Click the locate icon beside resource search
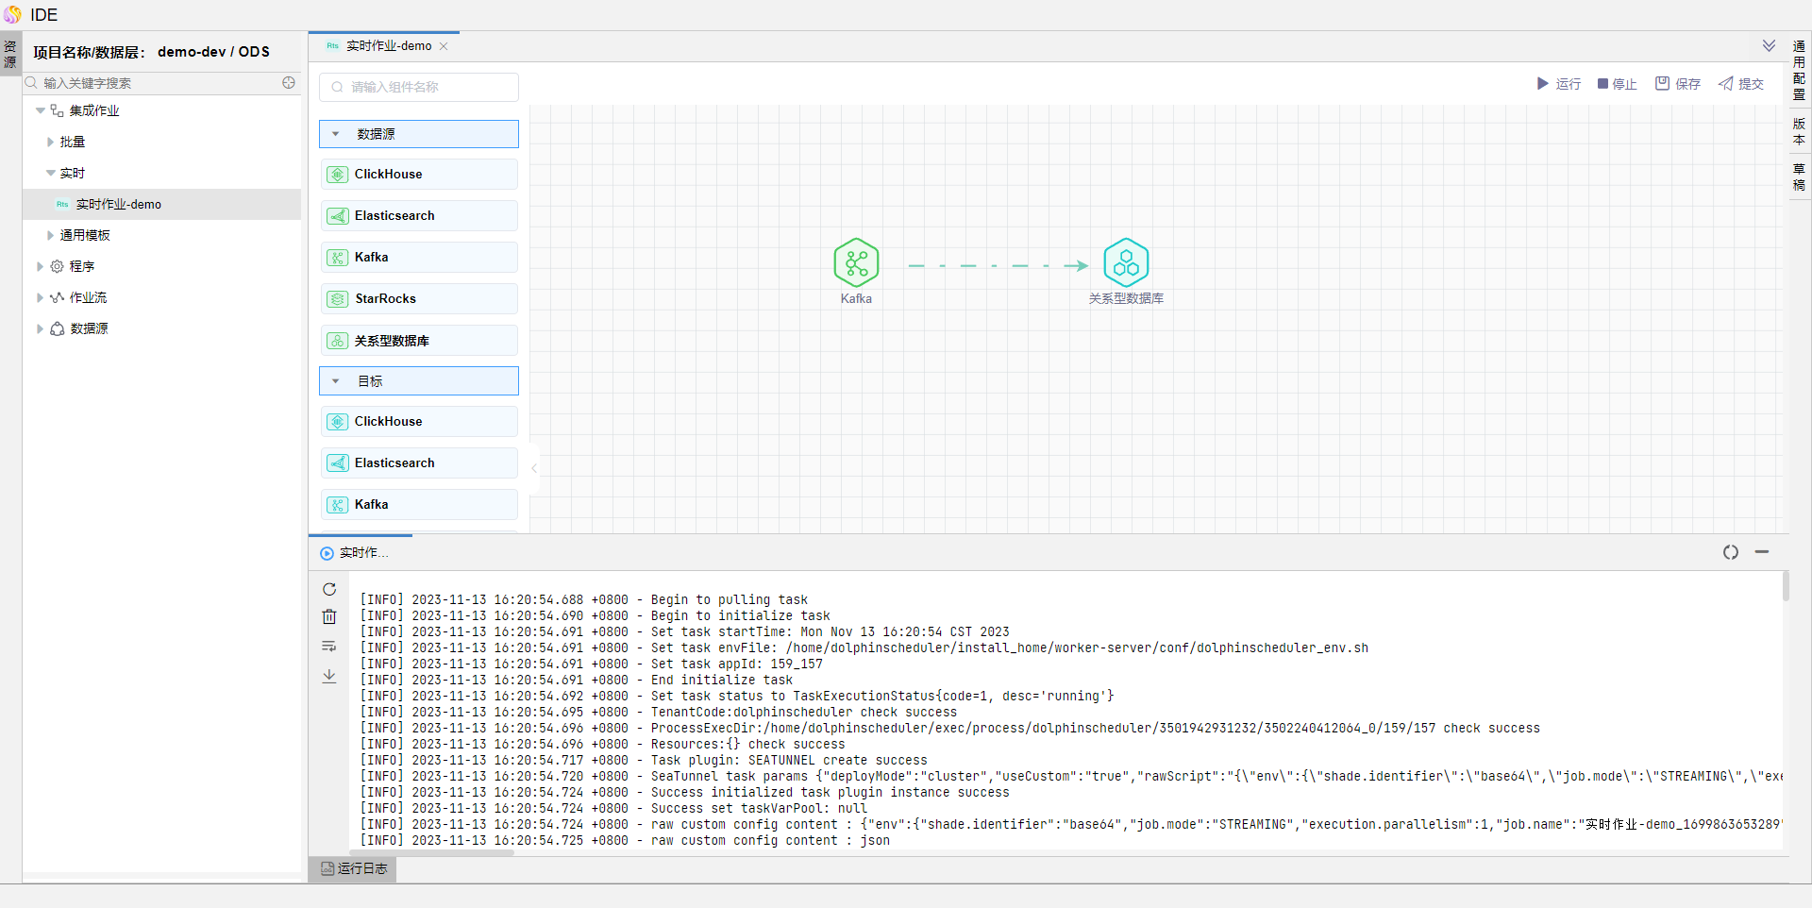 [289, 83]
